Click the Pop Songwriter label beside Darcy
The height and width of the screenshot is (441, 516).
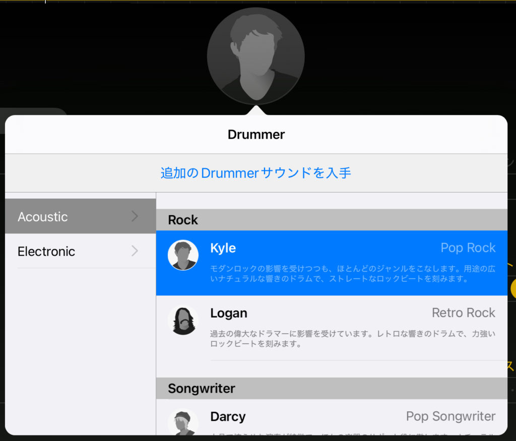pyautogui.click(x=450, y=416)
